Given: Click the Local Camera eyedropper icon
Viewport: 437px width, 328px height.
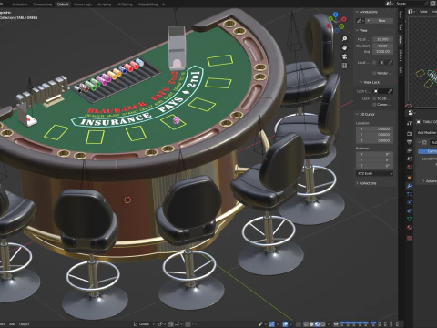Looking at the screenshot, I should (391, 62).
